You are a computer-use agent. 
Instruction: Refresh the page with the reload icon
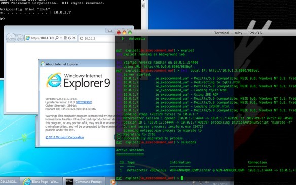click(69, 38)
